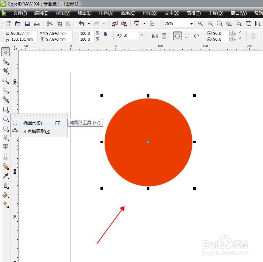This screenshot has width=263, height=262.
Task: Increase the starting angle 90.0 stepper
Action: point(235,33)
